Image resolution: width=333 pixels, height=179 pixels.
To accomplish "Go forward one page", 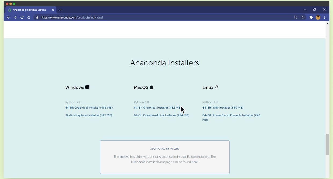I will (x=15, y=17).
